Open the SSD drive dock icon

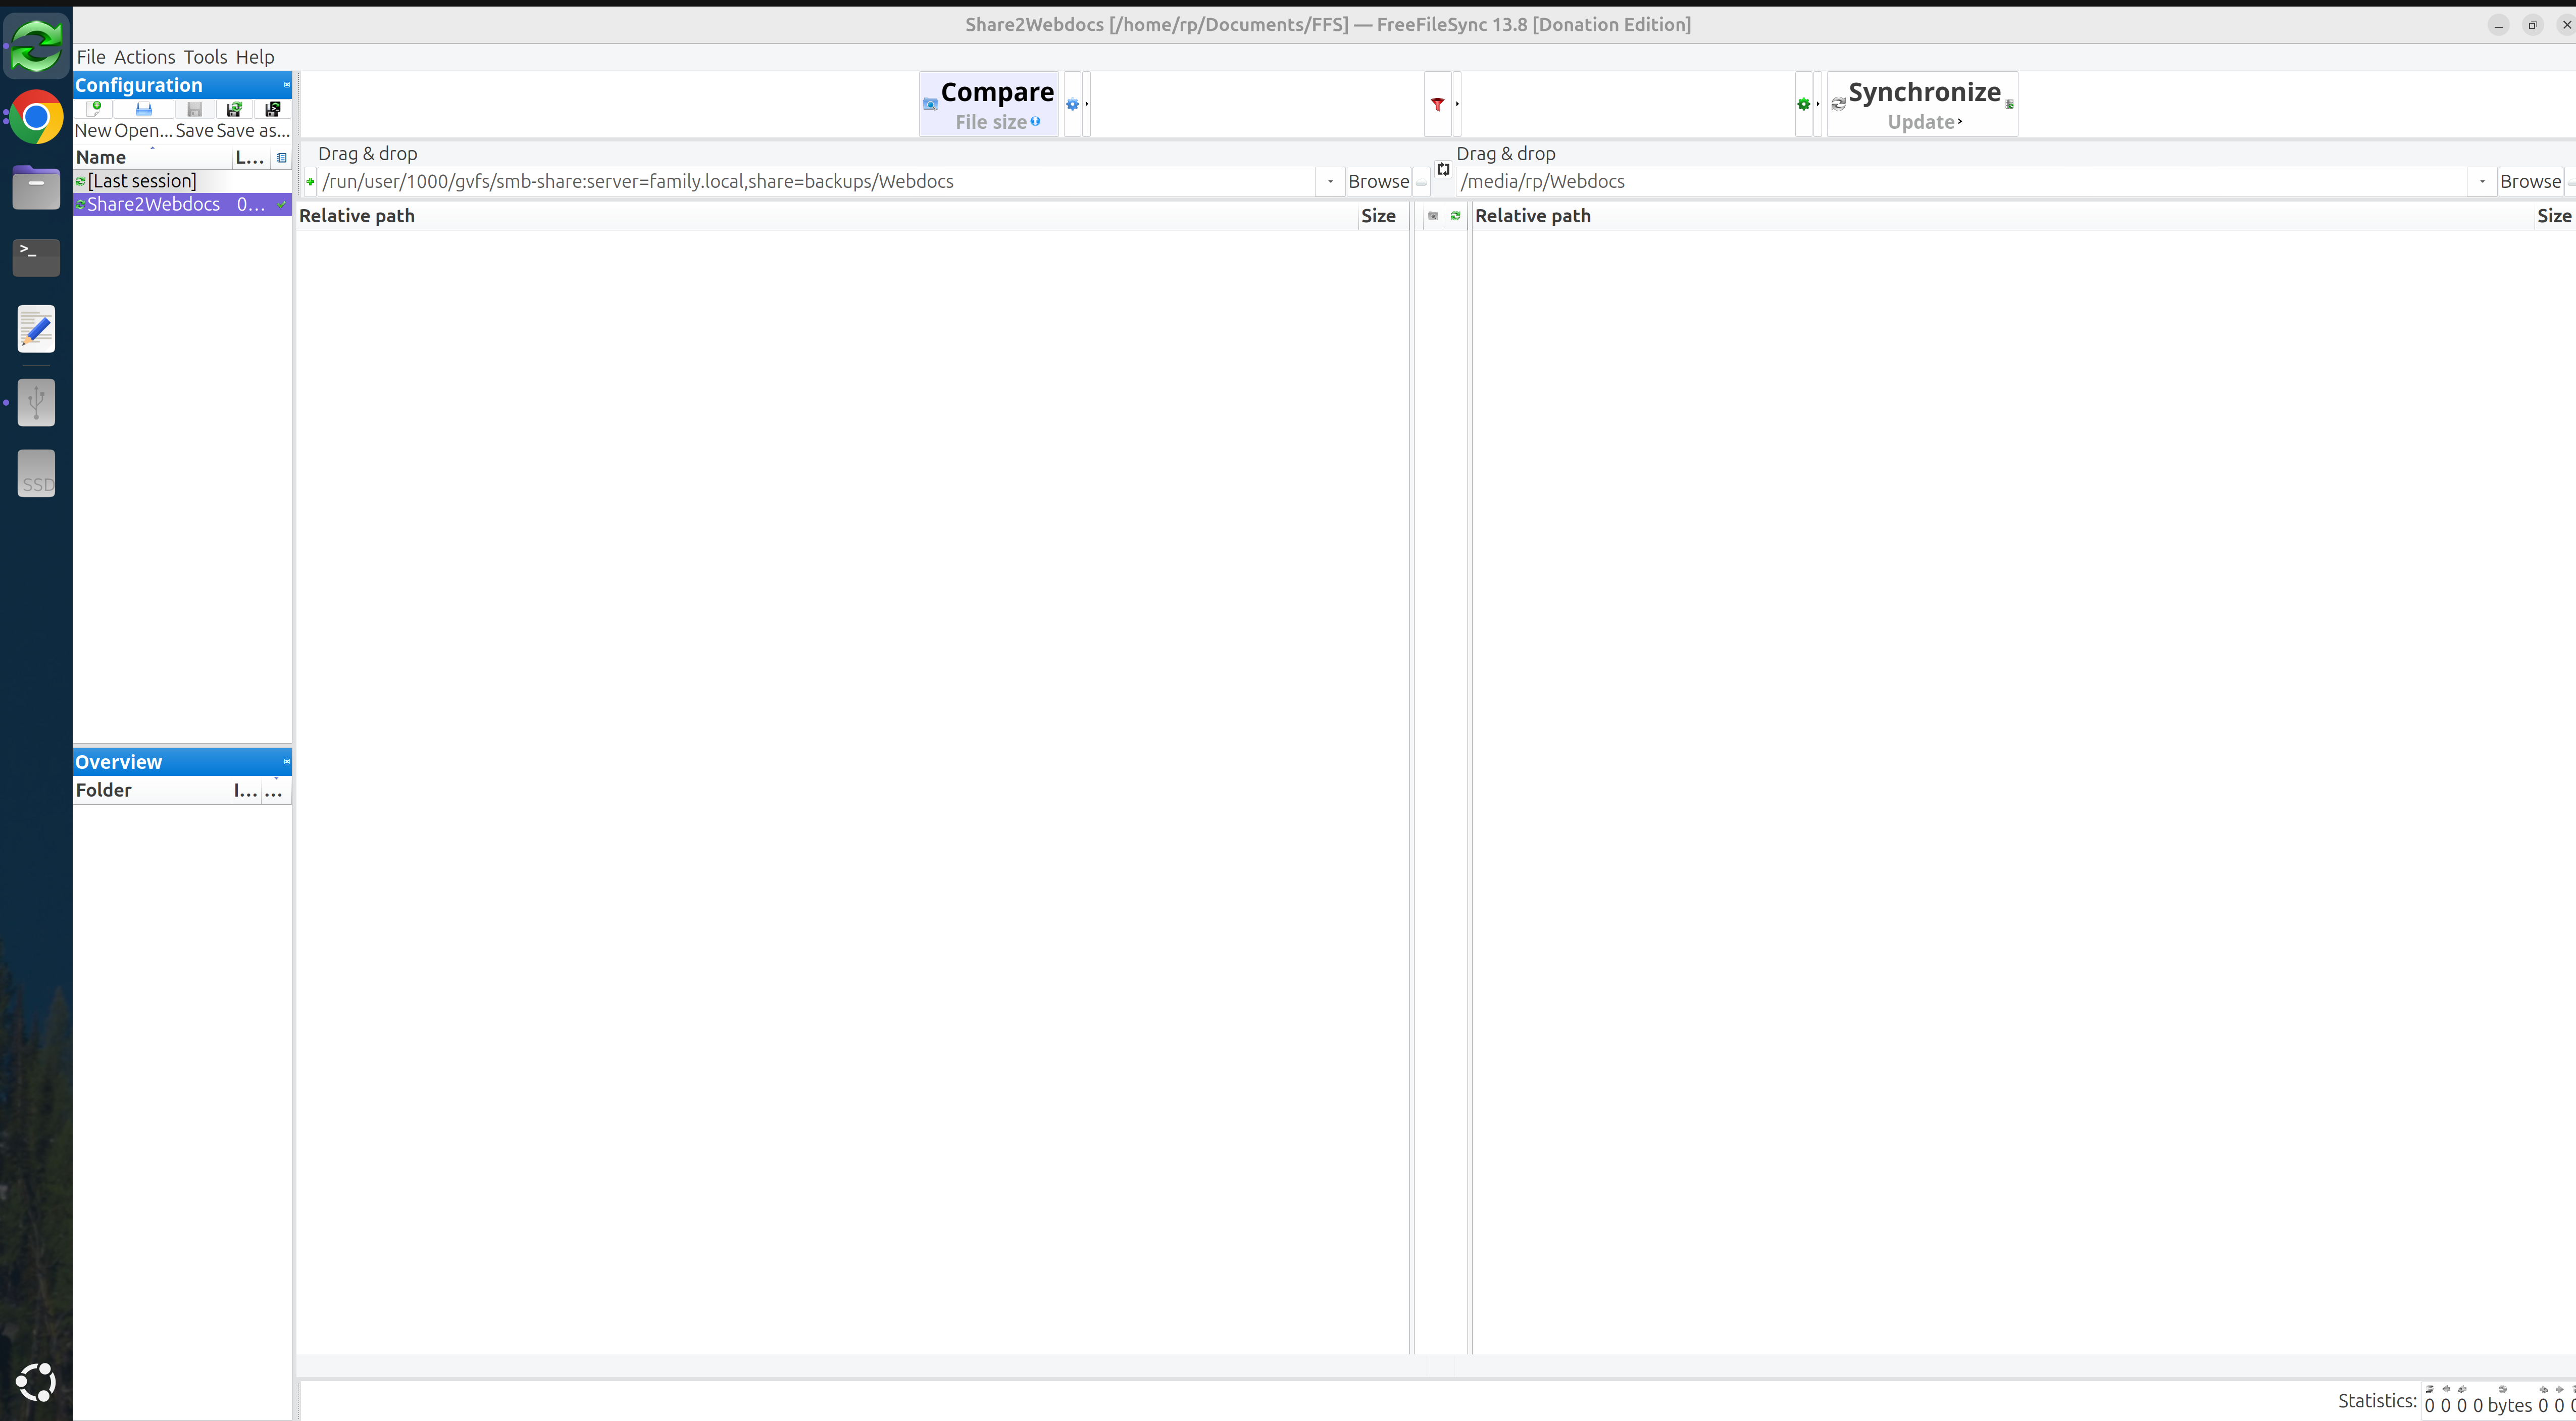coord(36,473)
